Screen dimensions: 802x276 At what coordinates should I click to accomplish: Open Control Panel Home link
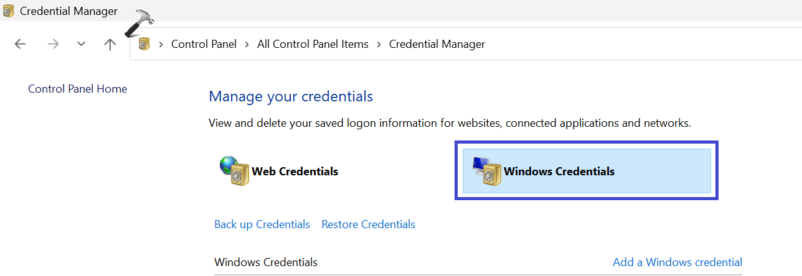click(x=77, y=89)
